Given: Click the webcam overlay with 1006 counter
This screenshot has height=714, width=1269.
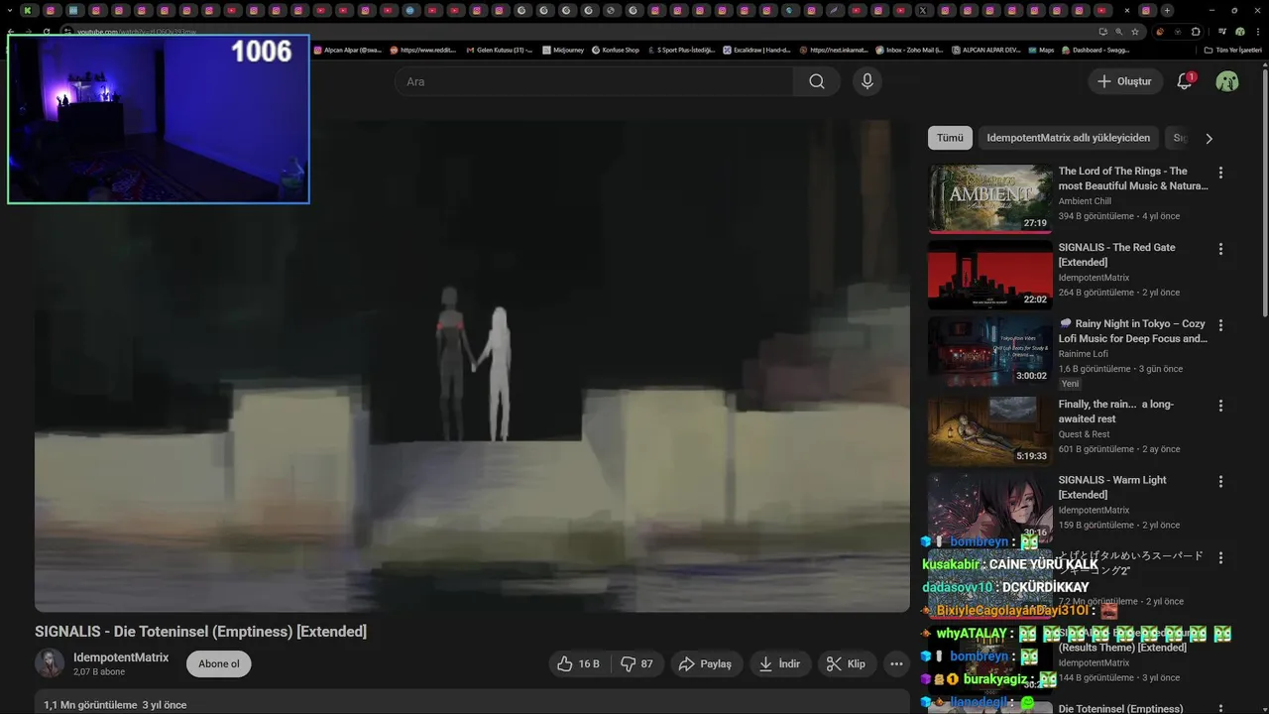Looking at the screenshot, I should point(159,119).
